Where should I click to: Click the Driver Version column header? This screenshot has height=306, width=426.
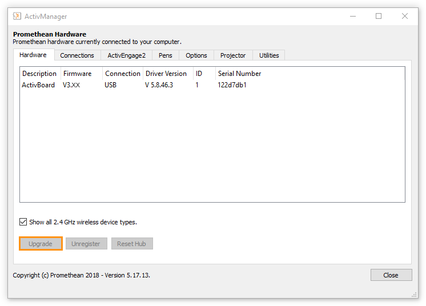click(x=168, y=74)
